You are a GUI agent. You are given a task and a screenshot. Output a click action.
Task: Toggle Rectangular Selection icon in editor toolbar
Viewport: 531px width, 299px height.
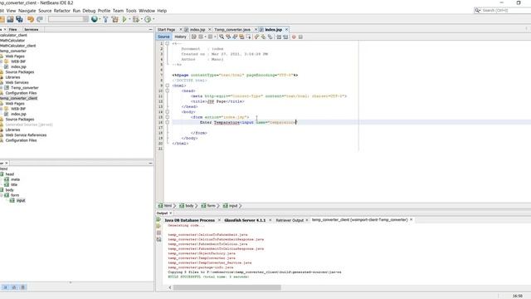click(249, 37)
